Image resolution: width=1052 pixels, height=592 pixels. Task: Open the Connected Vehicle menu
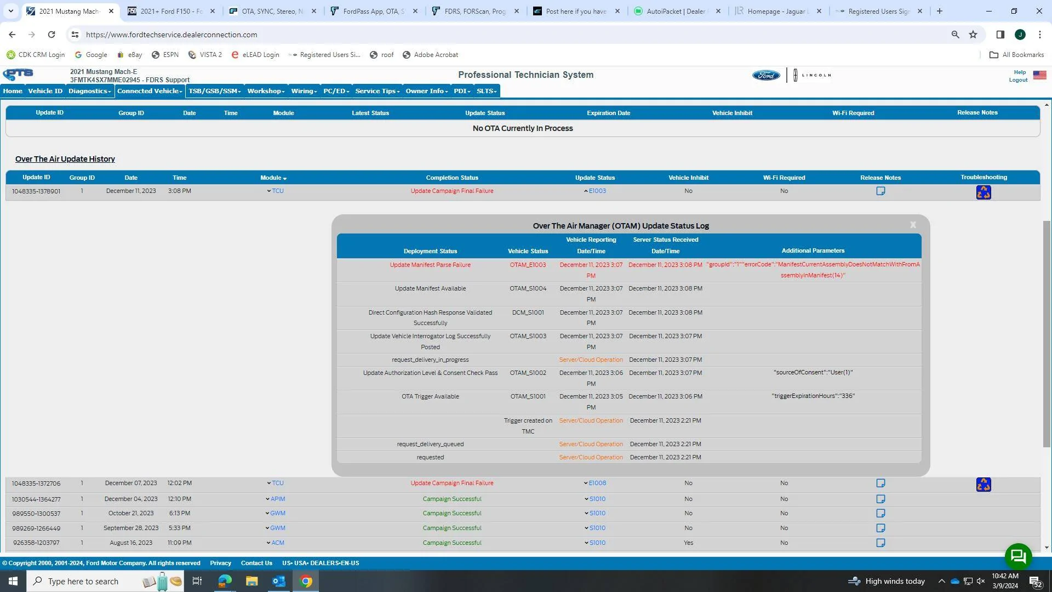coord(150,91)
